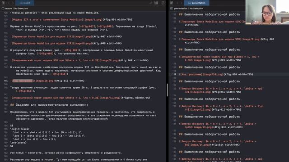Click '\end{cases}' line in report
Screen dimensions: 289x162
pyautogui.click(x=18, y=143)
